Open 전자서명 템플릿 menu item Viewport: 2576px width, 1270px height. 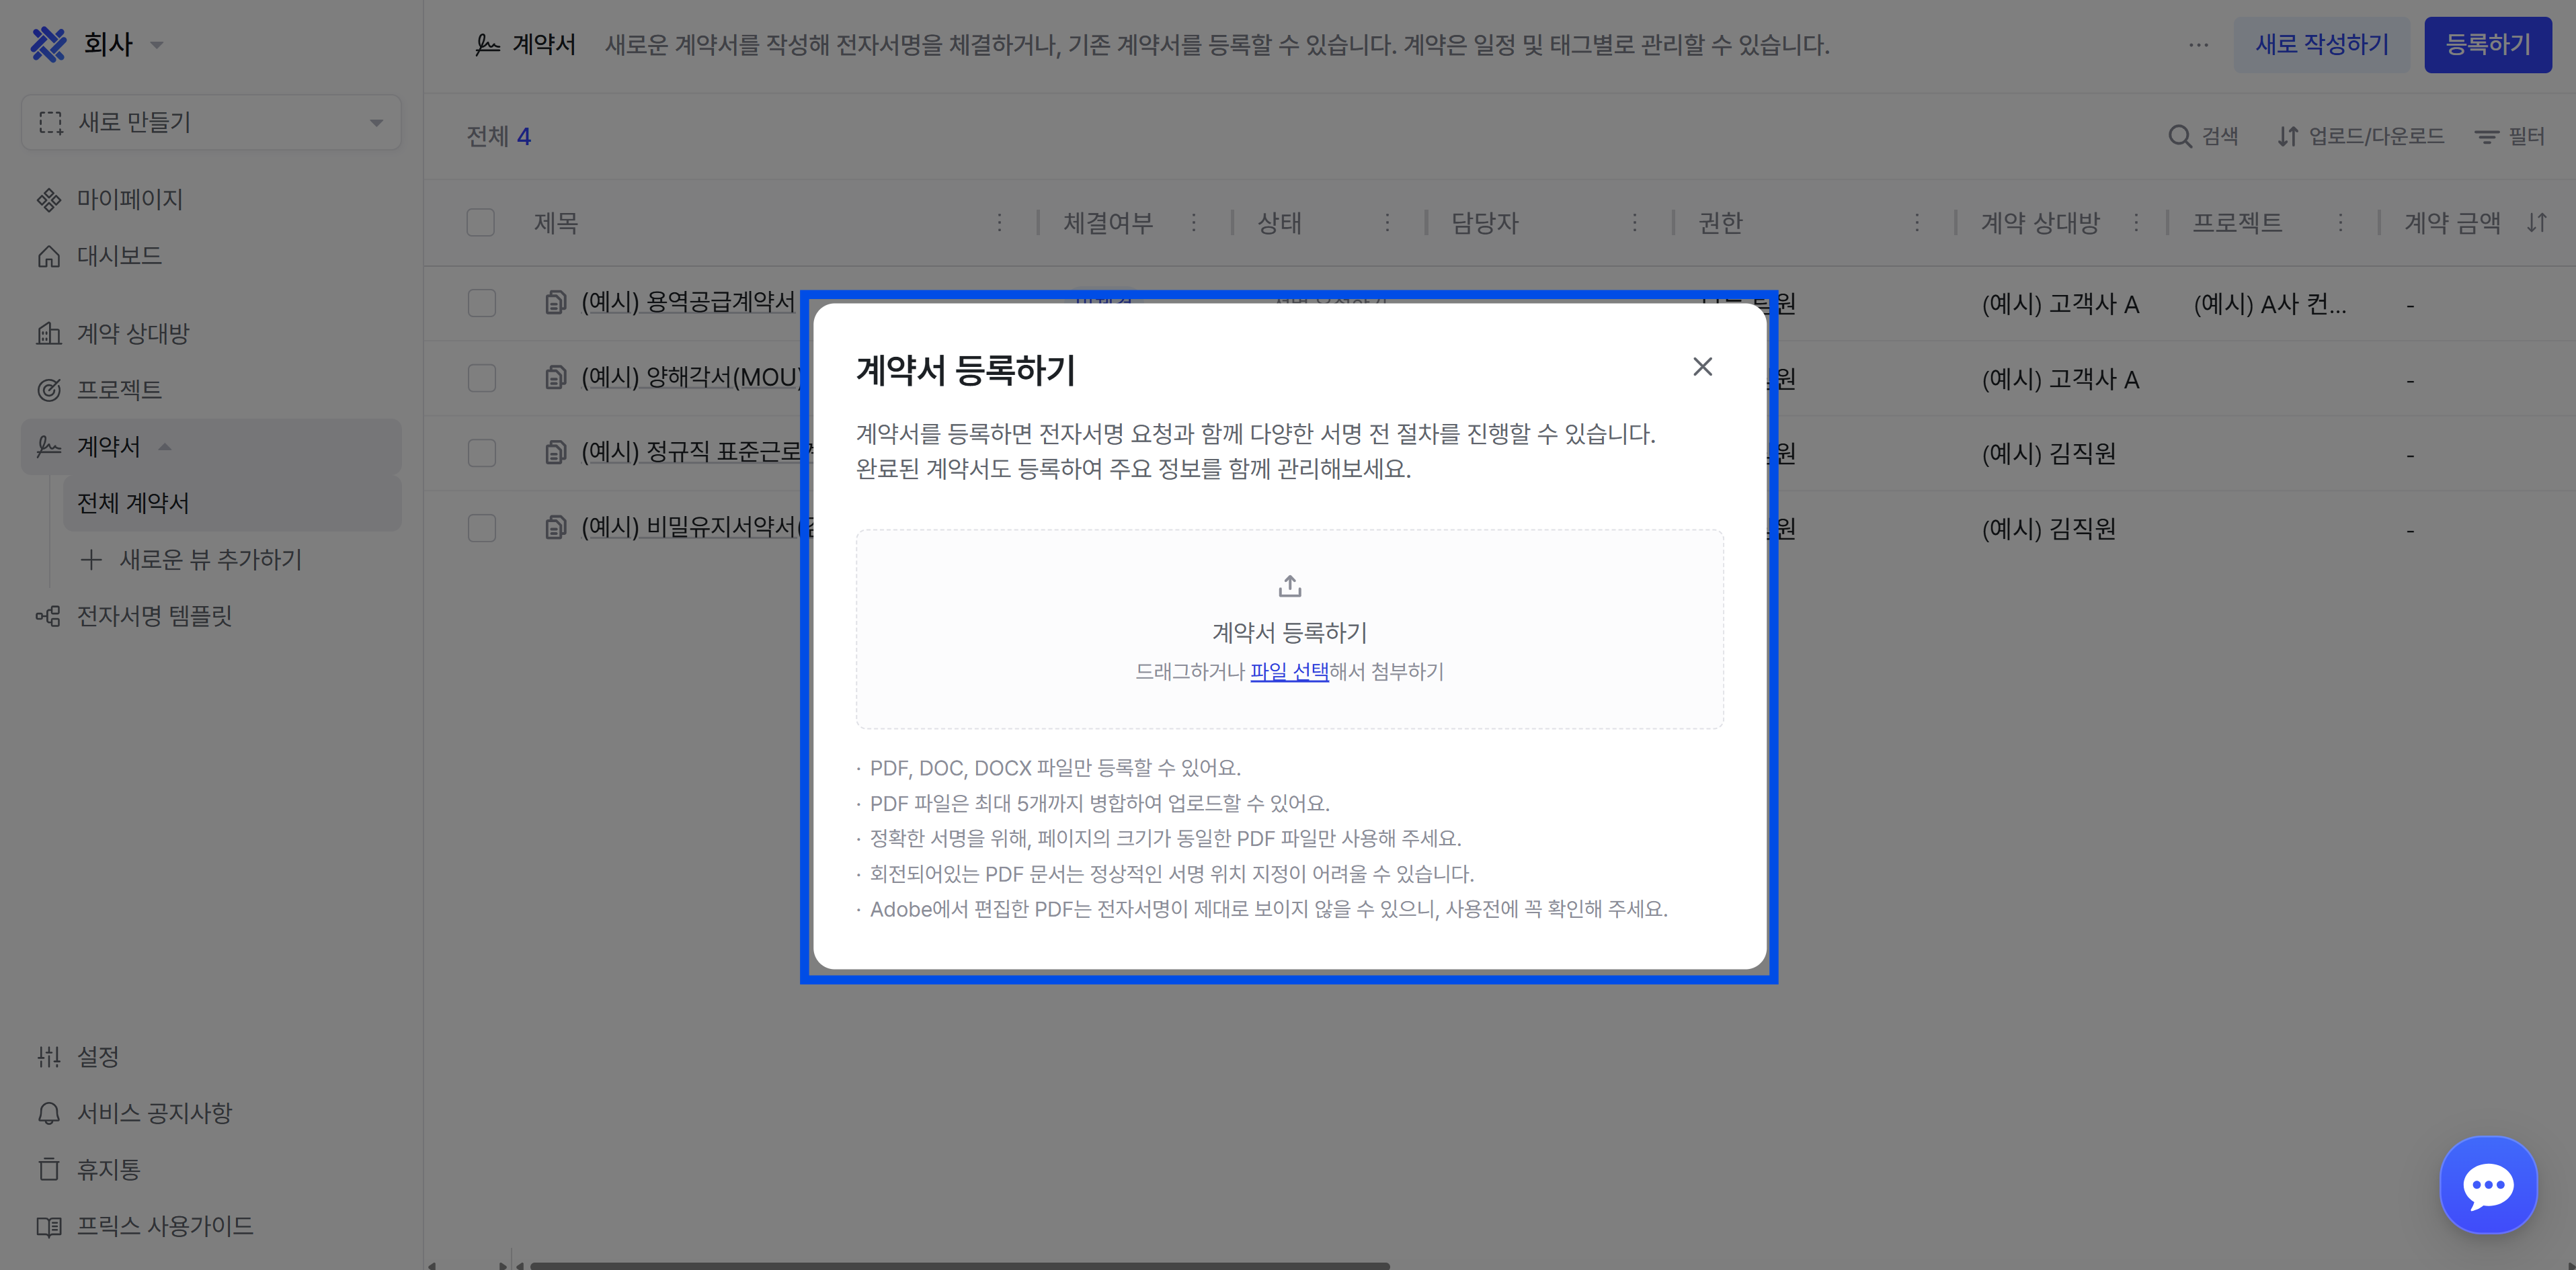[154, 616]
